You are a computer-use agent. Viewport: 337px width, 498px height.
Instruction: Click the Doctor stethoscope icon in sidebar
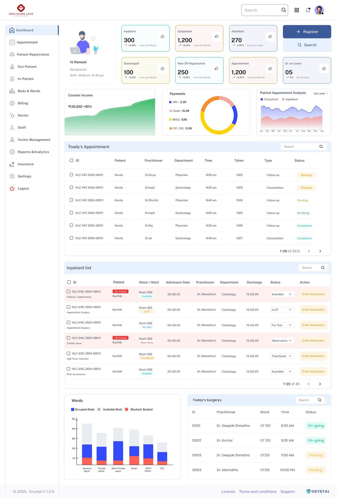click(x=12, y=115)
